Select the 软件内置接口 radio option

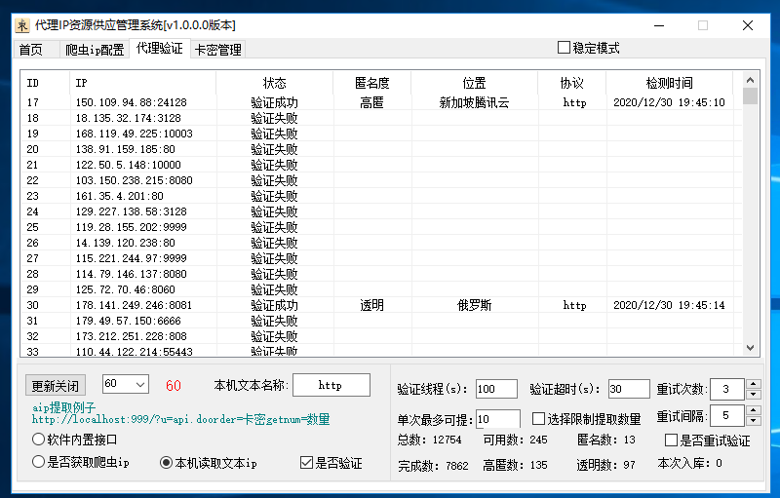coord(39,440)
